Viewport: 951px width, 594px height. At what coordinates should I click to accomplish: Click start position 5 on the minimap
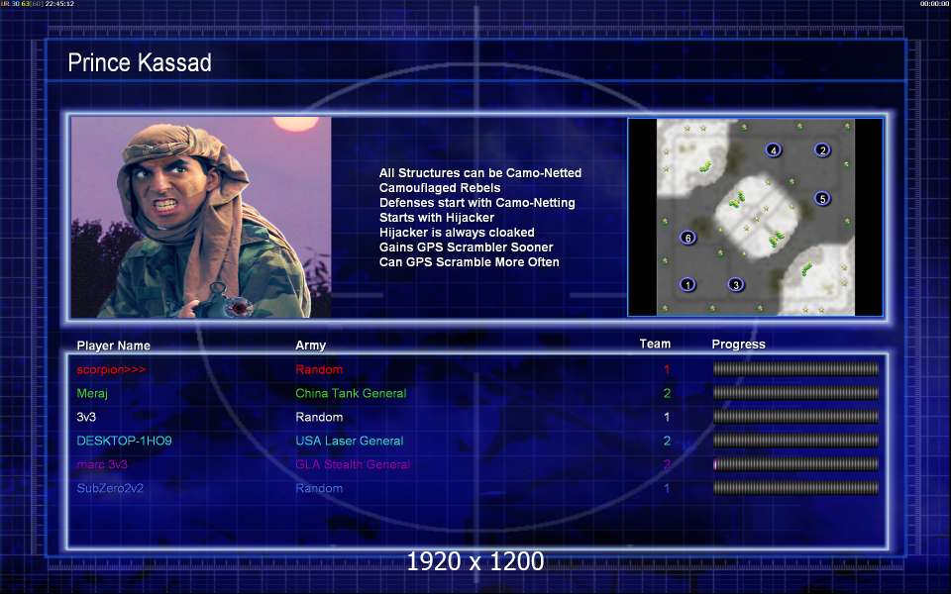pos(822,198)
